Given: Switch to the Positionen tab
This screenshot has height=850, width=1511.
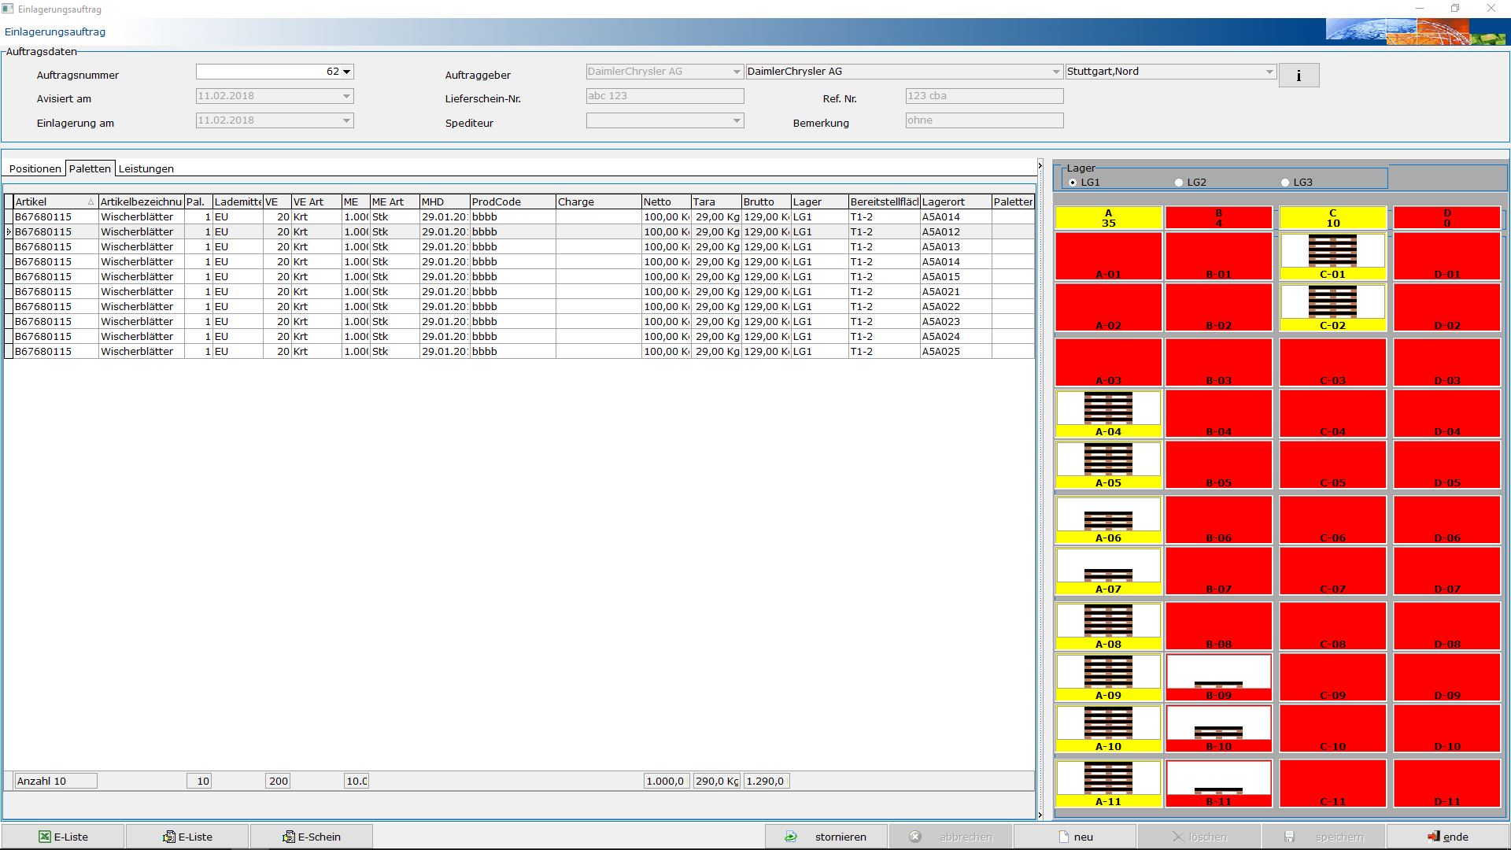Looking at the screenshot, I should [35, 168].
